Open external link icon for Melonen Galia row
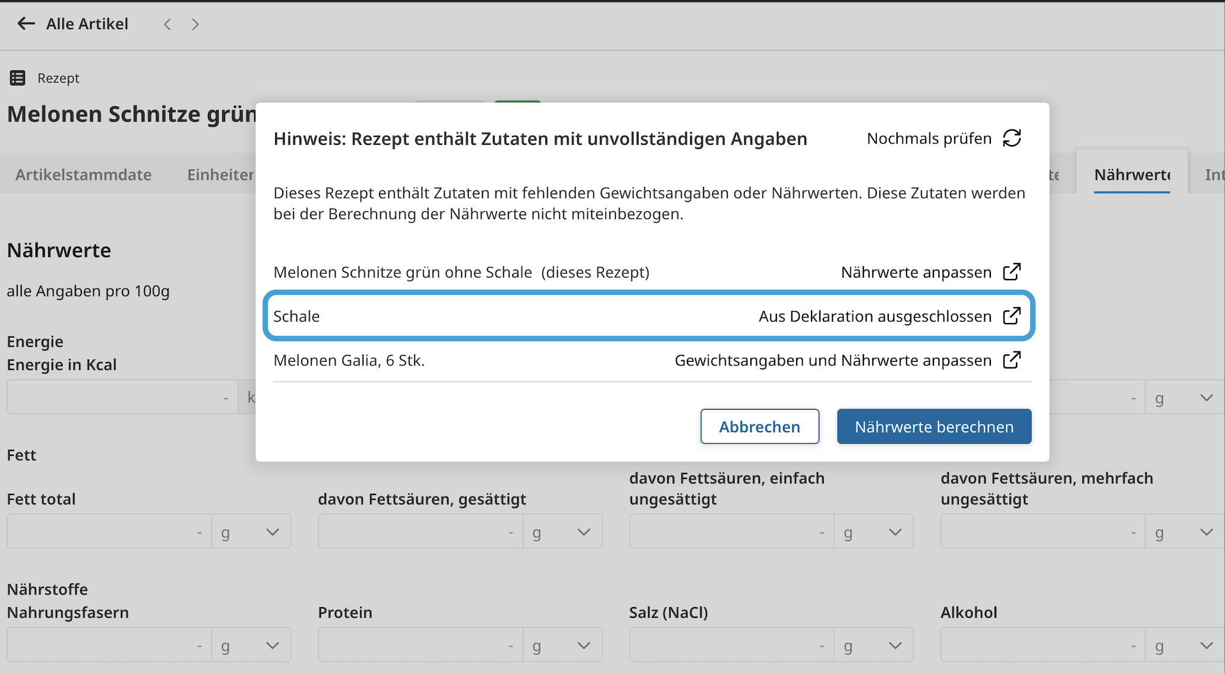Viewport: 1225px width, 673px height. point(1012,360)
